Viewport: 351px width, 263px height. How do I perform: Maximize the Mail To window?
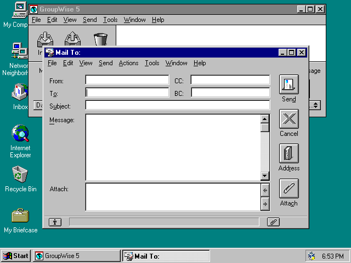click(x=291, y=53)
